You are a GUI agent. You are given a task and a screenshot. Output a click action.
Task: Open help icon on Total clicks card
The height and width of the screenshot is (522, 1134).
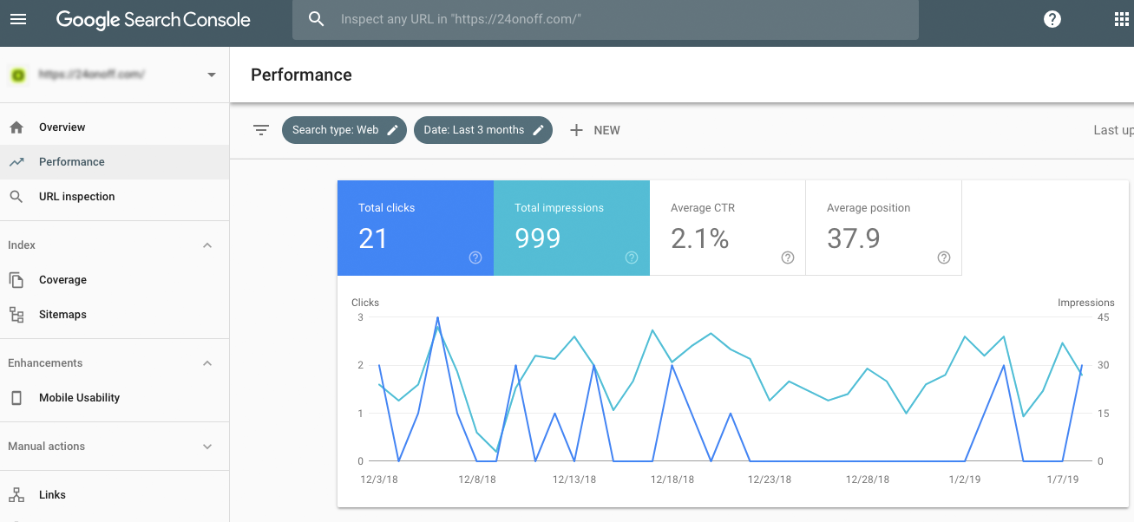pyautogui.click(x=475, y=258)
